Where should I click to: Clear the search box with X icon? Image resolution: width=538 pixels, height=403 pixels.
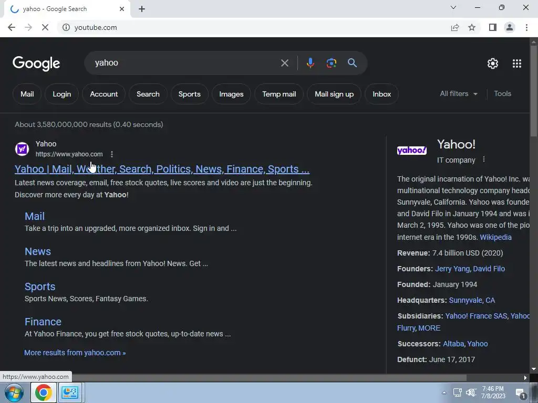click(x=284, y=63)
